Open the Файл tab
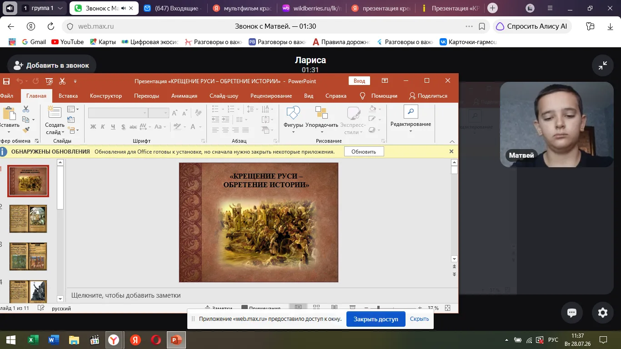Image resolution: width=621 pixels, height=349 pixels. coord(6,96)
